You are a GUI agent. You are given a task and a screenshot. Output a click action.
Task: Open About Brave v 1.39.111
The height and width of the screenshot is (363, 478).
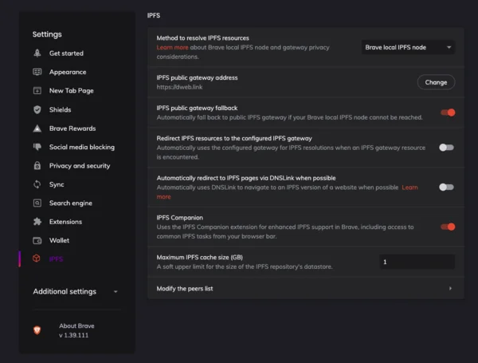click(x=76, y=330)
